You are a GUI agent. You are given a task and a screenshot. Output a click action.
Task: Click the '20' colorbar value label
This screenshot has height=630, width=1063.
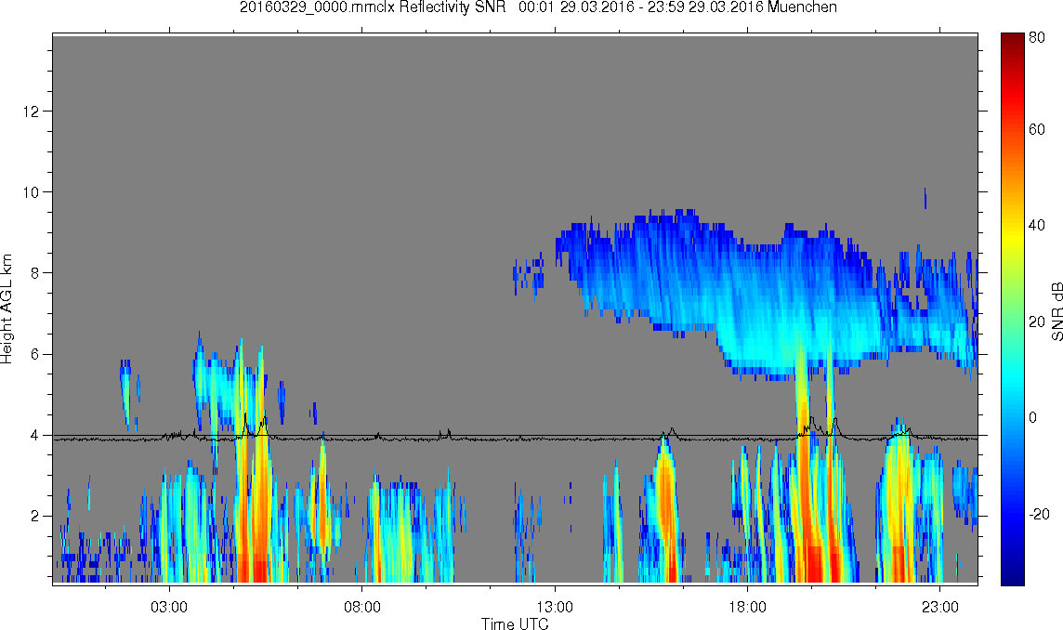(x=1037, y=322)
